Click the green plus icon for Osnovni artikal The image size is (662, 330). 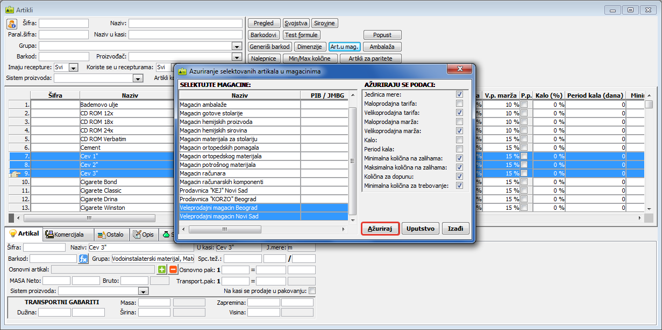point(162,269)
